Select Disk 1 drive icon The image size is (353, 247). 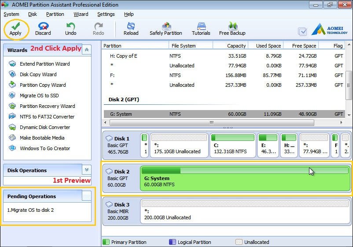tap(109, 138)
